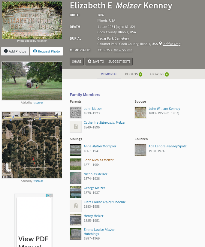The image size is (205, 247).
Task: Open Anna Melzer Mompier's memorial
Action: coord(100,146)
